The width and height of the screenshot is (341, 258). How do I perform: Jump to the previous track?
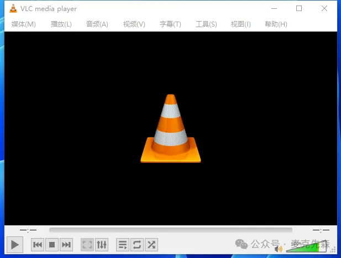point(38,245)
